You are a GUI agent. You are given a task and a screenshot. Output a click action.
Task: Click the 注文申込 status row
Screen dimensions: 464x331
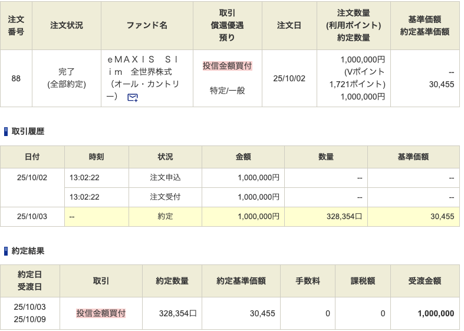click(x=165, y=178)
